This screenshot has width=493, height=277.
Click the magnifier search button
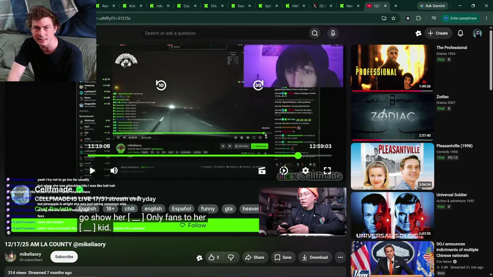point(315,33)
